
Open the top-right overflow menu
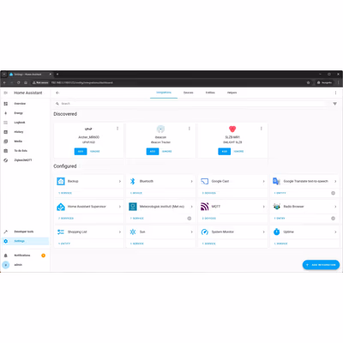coord(335,93)
